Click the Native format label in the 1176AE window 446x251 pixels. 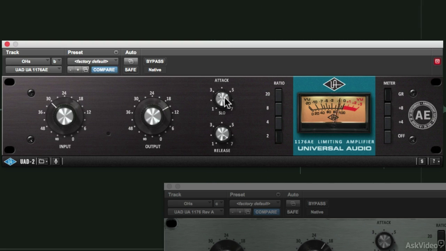click(x=155, y=70)
